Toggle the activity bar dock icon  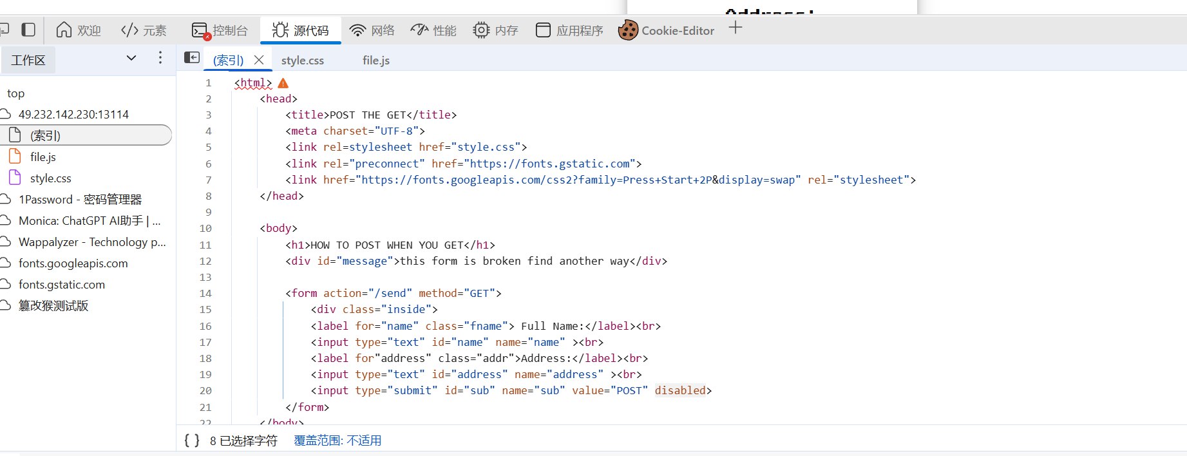pos(28,30)
